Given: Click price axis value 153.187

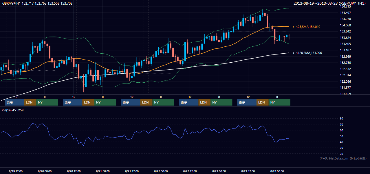Looking at the screenshot, I should [x=346, y=50].
